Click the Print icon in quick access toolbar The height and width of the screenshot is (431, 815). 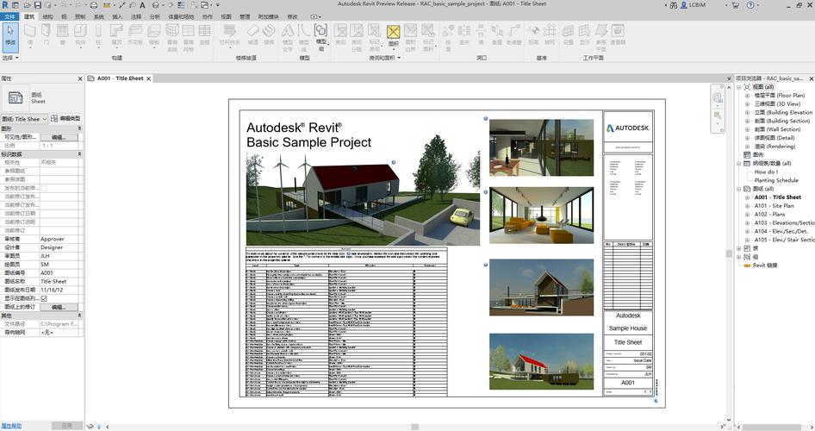click(94, 5)
